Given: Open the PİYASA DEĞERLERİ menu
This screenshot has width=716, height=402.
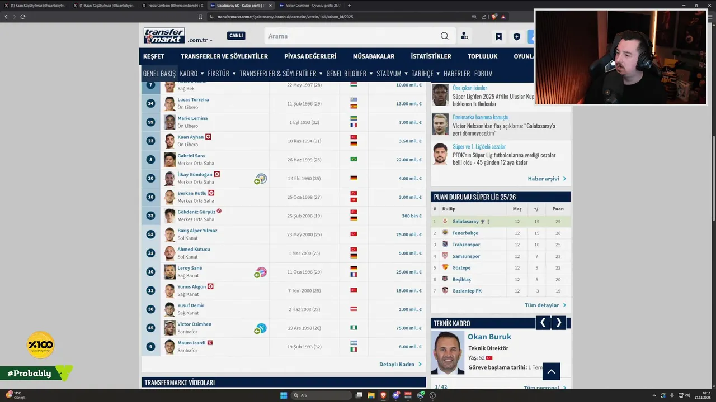Looking at the screenshot, I should tap(310, 56).
